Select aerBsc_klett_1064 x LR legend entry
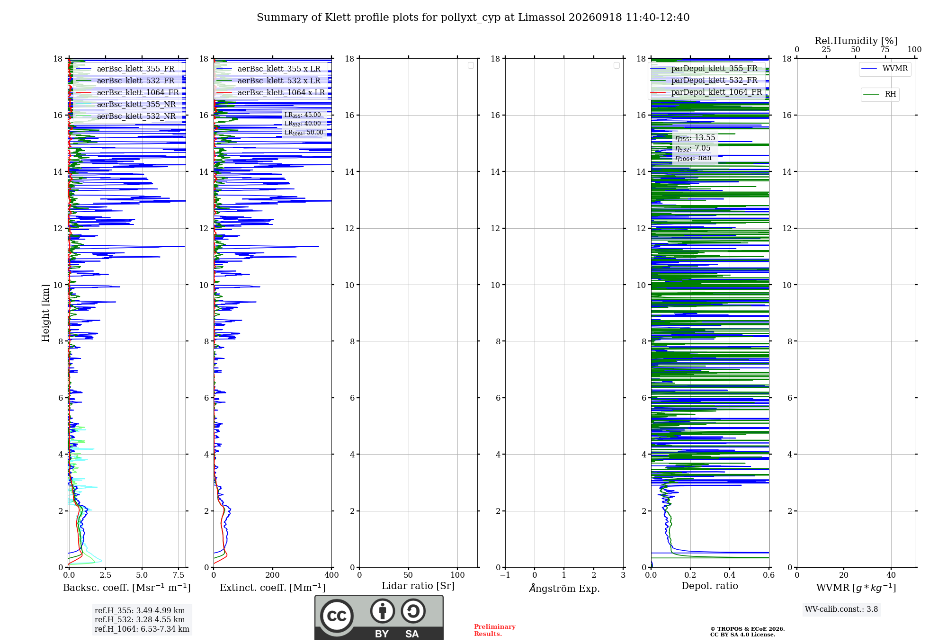947x644 pixels. [271, 92]
